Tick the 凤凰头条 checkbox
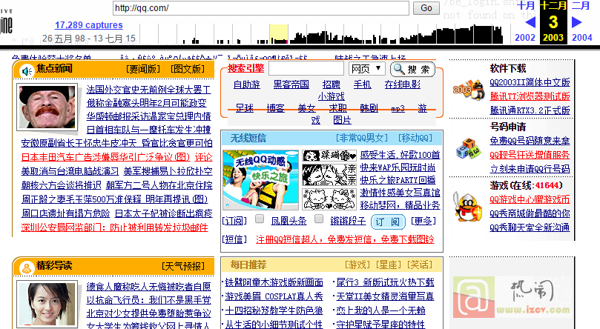This screenshot has height=329, width=600. 260,219
